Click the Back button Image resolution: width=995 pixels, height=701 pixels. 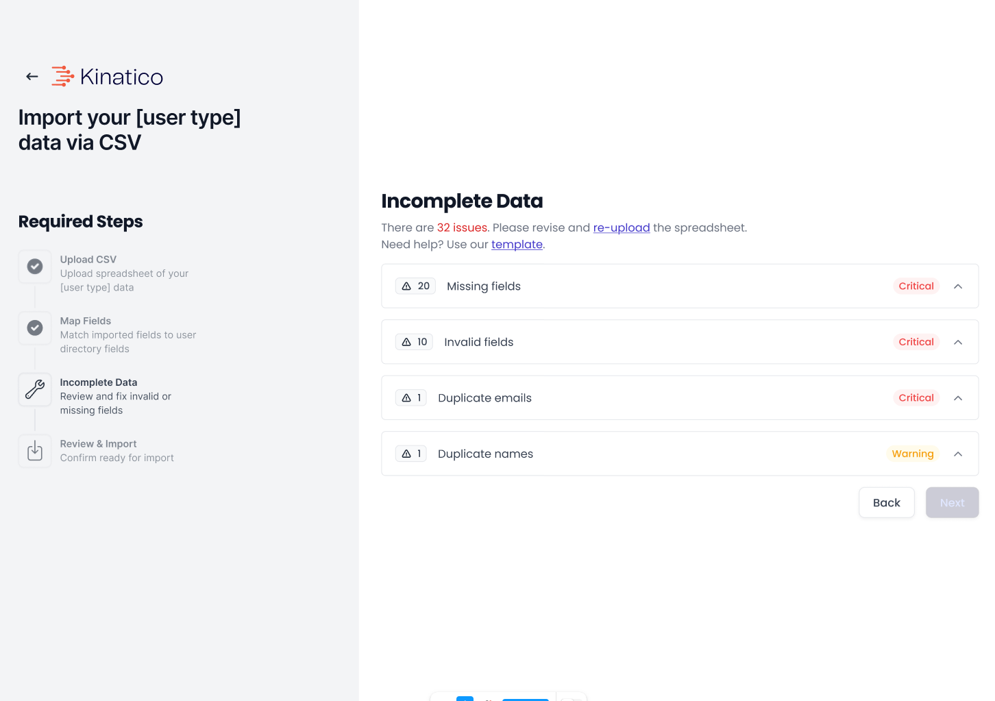click(x=887, y=503)
